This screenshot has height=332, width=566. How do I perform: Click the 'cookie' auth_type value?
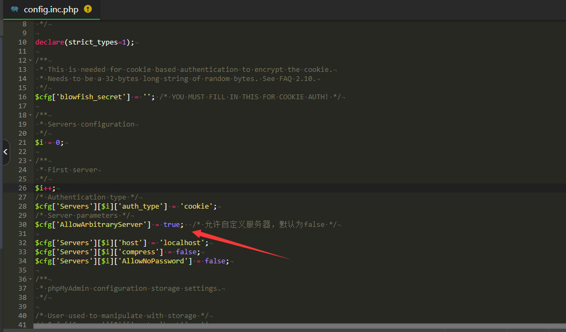[x=198, y=206]
